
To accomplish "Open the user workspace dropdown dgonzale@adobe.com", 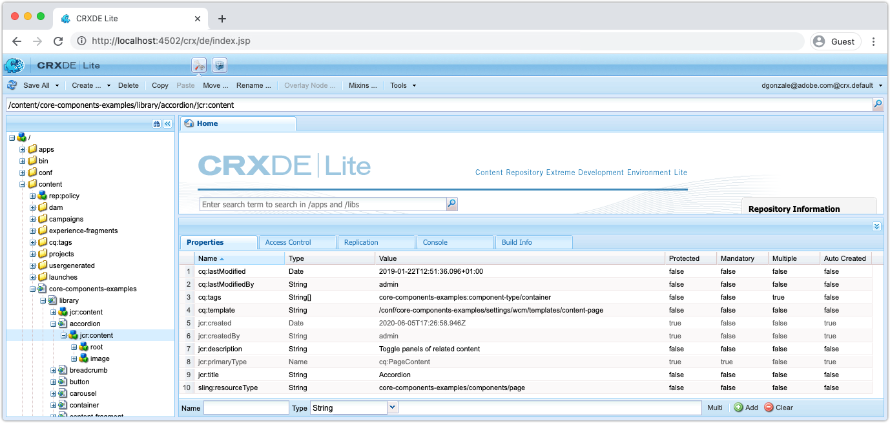I will click(x=822, y=85).
